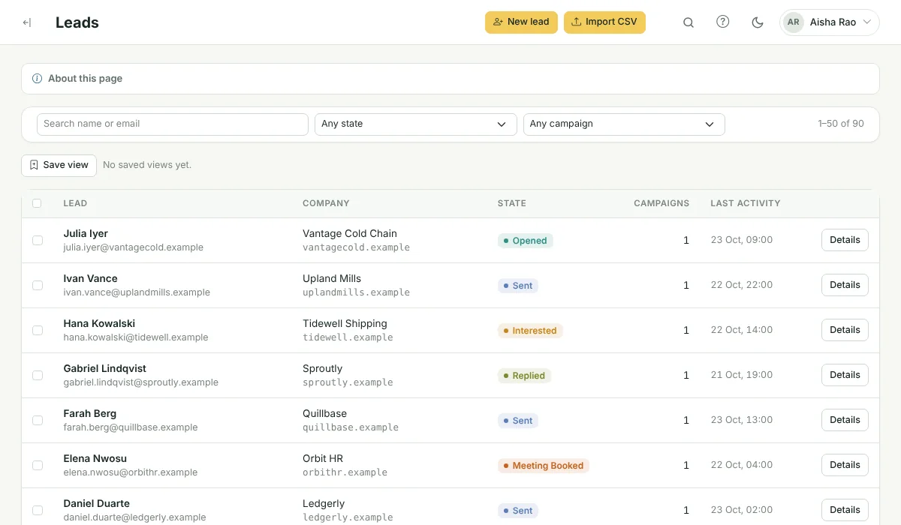Click the Meeting Booked badge for Elena Nwosu
Image resolution: width=901 pixels, height=525 pixels.
(x=544, y=466)
